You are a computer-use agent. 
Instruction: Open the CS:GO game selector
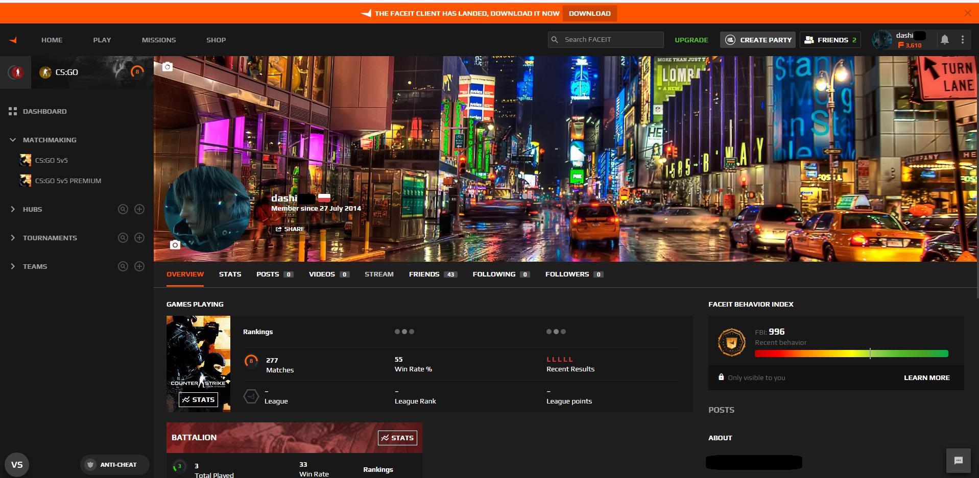92,72
